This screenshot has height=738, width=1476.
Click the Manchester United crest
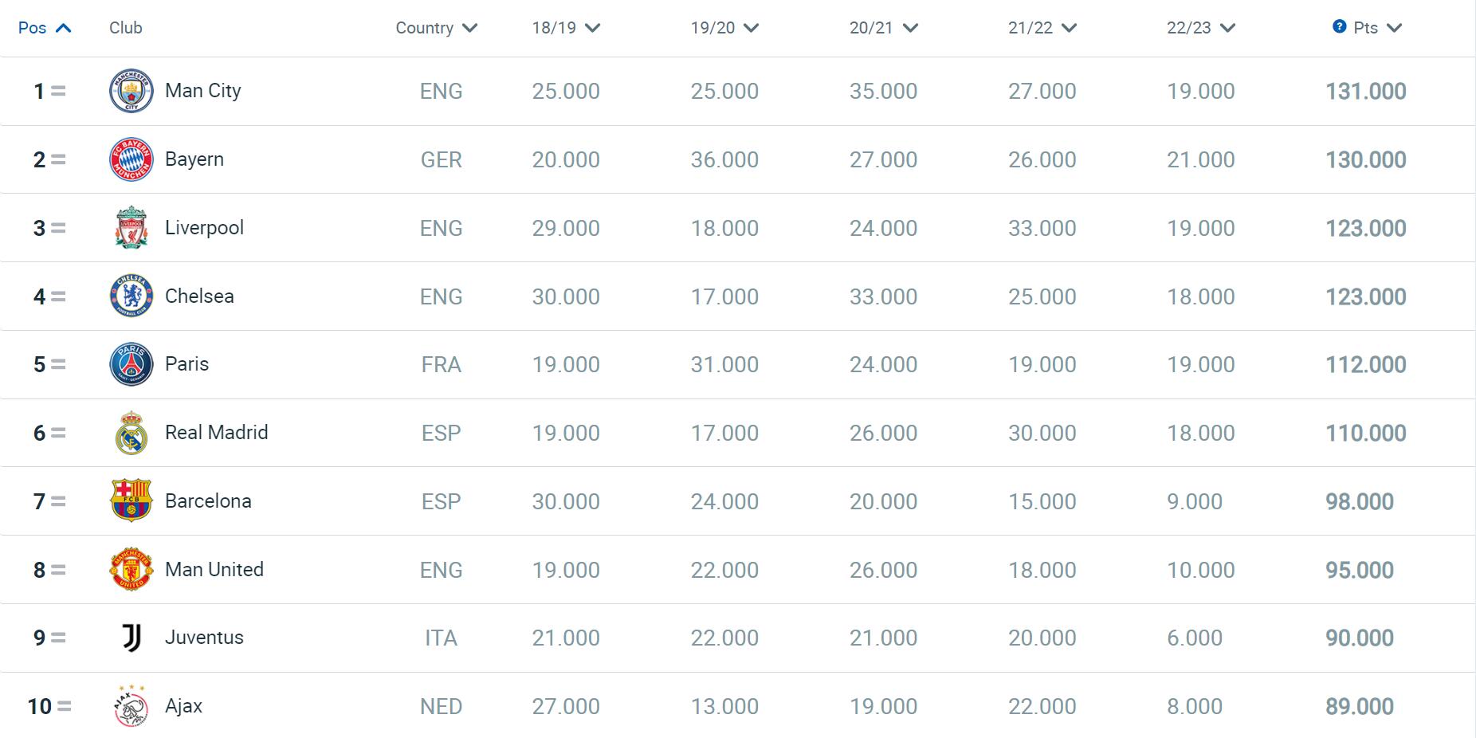click(131, 570)
